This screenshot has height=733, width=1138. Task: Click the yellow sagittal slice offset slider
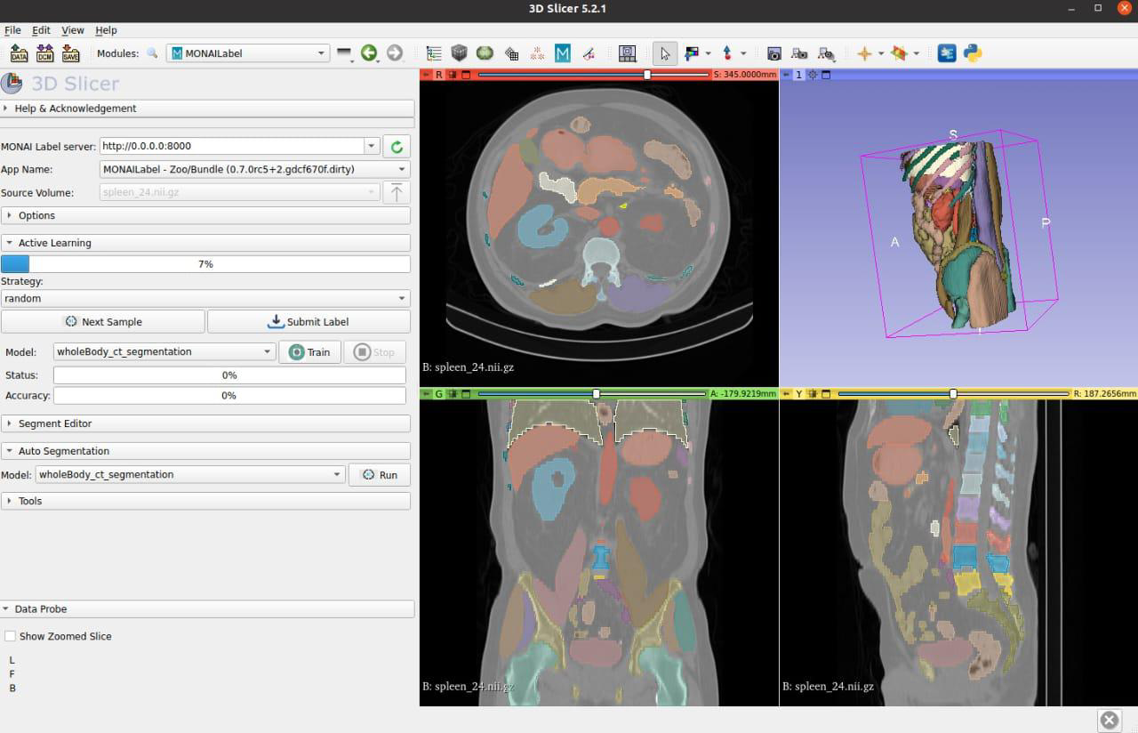953,393
